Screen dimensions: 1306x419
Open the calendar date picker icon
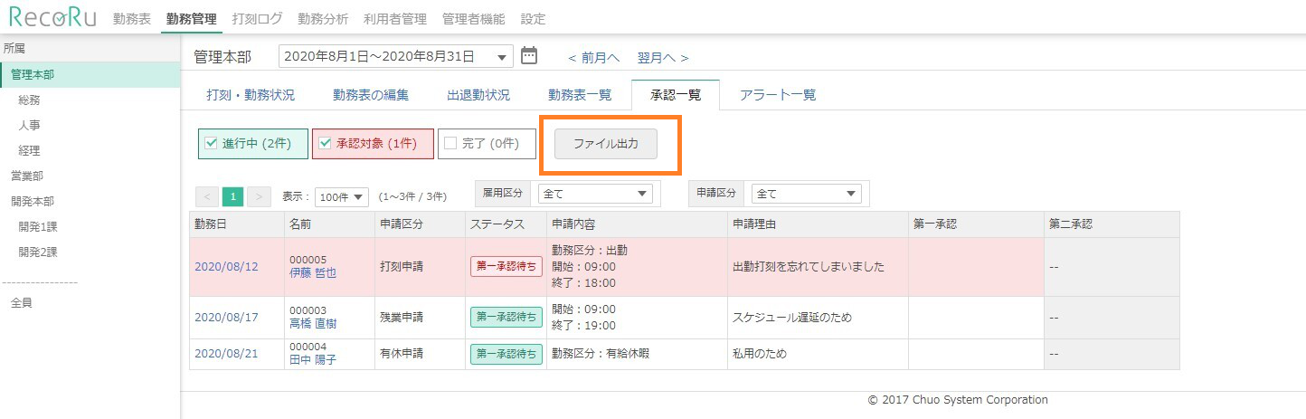[x=529, y=56]
